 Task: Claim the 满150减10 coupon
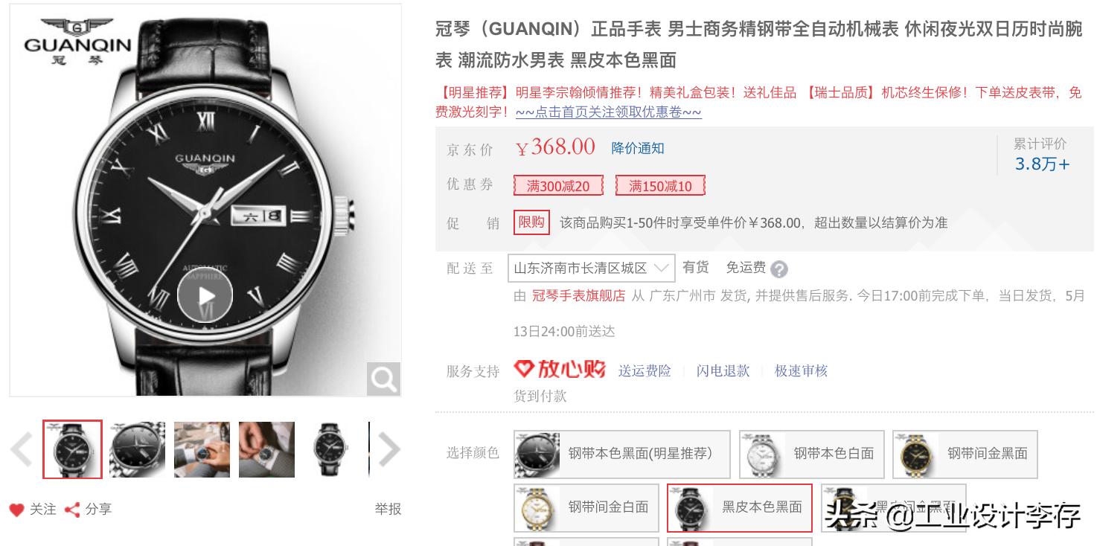coord(660,186)
